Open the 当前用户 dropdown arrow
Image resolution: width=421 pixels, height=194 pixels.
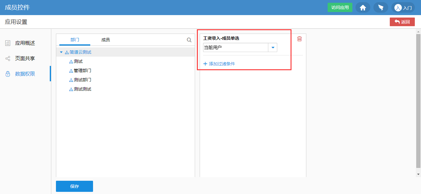tap(273, 47)
